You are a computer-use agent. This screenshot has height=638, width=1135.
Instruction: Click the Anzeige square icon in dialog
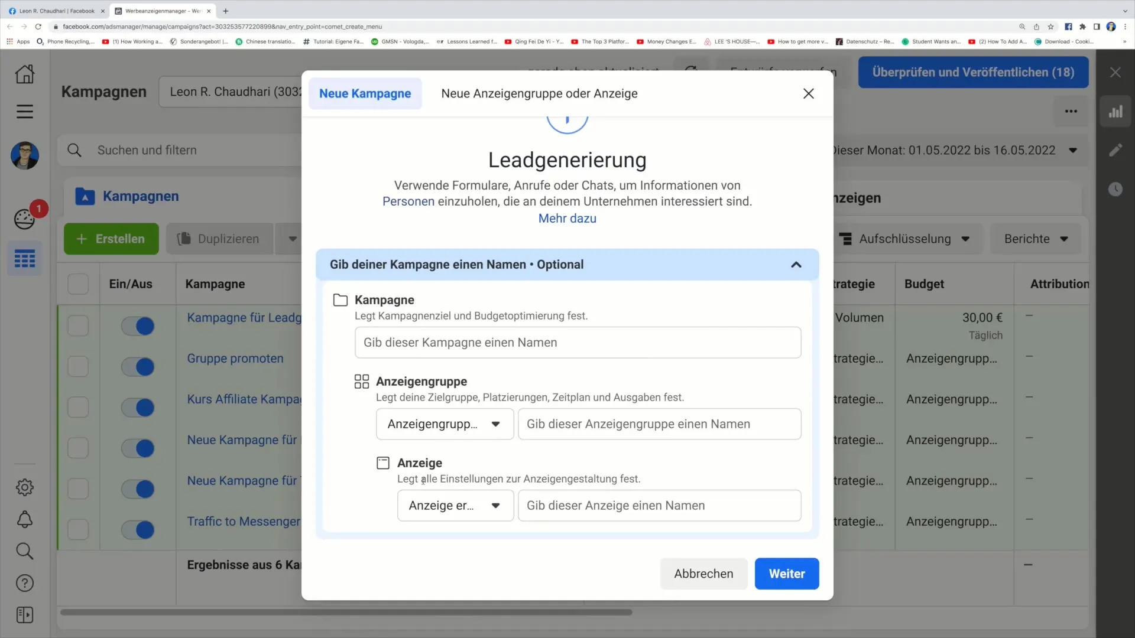point(383,463)
